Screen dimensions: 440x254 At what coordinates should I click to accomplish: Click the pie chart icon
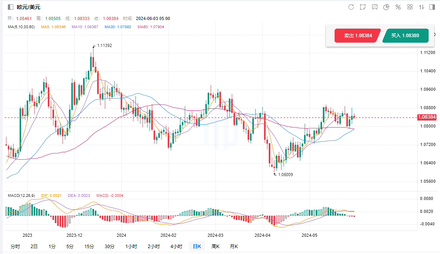point(386,7)
